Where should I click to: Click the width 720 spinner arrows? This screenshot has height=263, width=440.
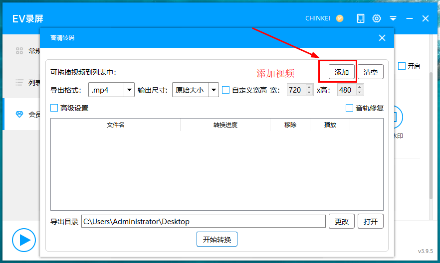pos(310,90)
